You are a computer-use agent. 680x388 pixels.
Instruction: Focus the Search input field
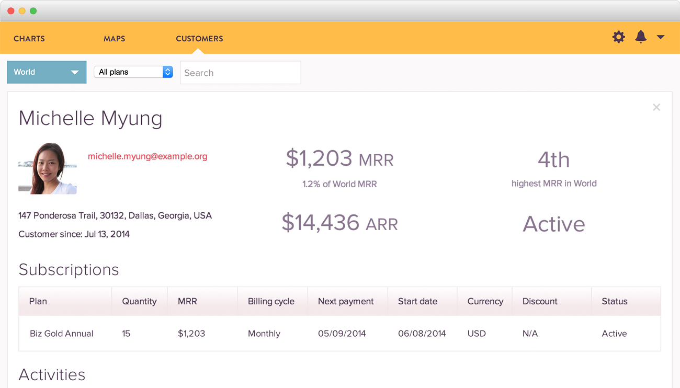tap(241, 73)
